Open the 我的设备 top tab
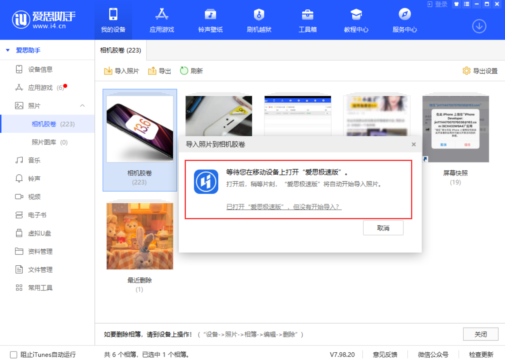The width and height of the screenshot is (505, 362). click(x=113, y=20)
